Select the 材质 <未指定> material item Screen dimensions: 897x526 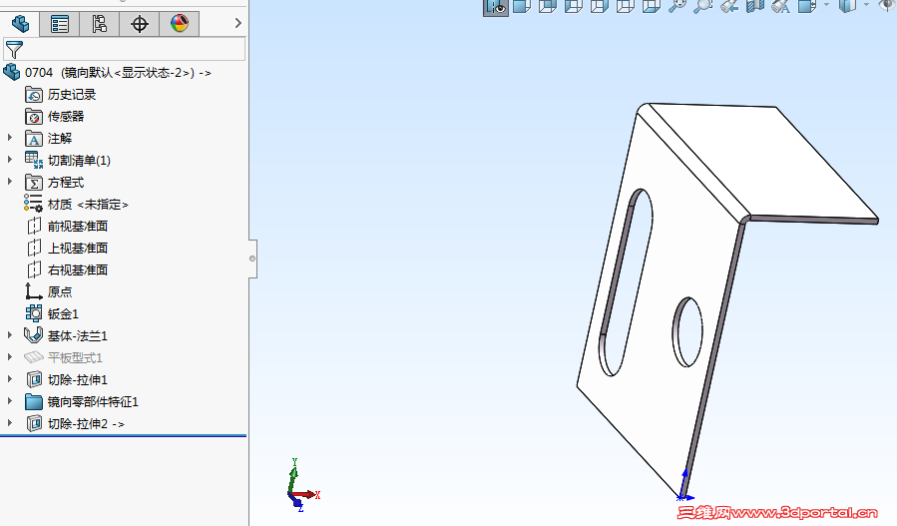click(88, 205)
